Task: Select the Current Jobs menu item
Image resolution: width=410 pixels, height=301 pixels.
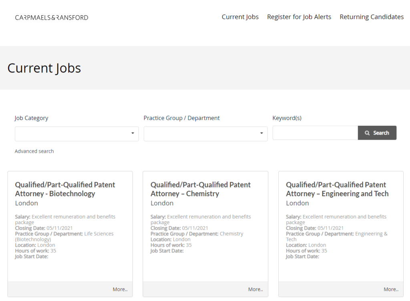Action: click(240, 17)
